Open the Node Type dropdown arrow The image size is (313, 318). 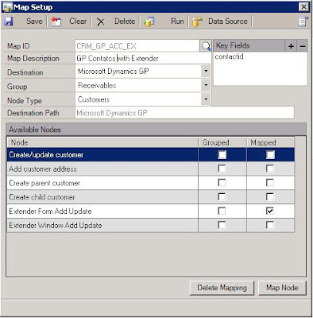[206, 99]
